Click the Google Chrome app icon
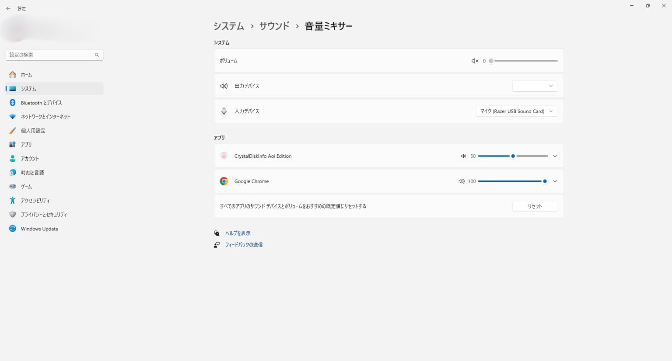 224,181
